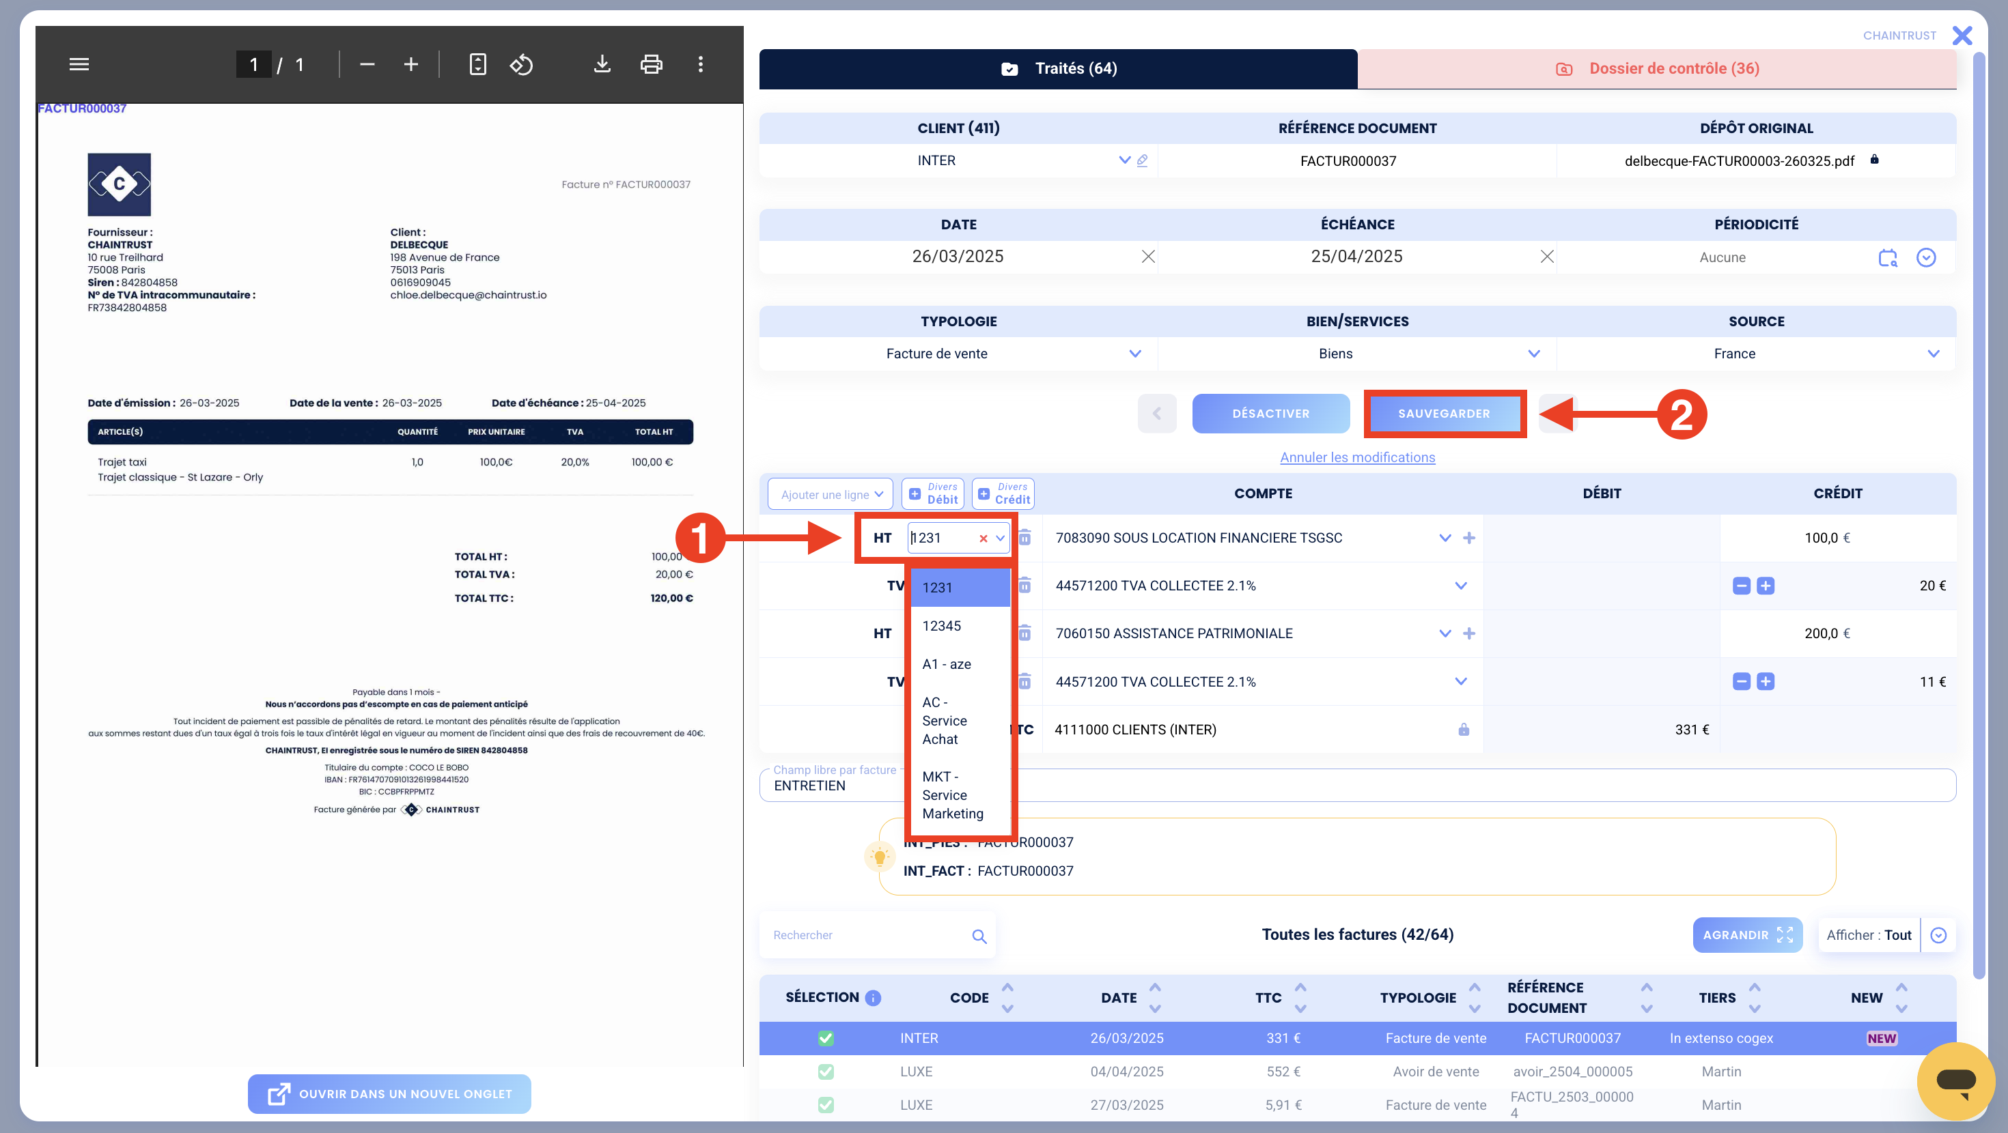Click search magnifier in Rechercher field

tap(979, 936)
